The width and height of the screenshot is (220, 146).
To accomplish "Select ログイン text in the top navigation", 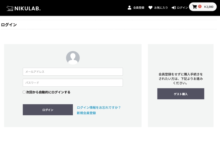I will [x=182, y=8].
